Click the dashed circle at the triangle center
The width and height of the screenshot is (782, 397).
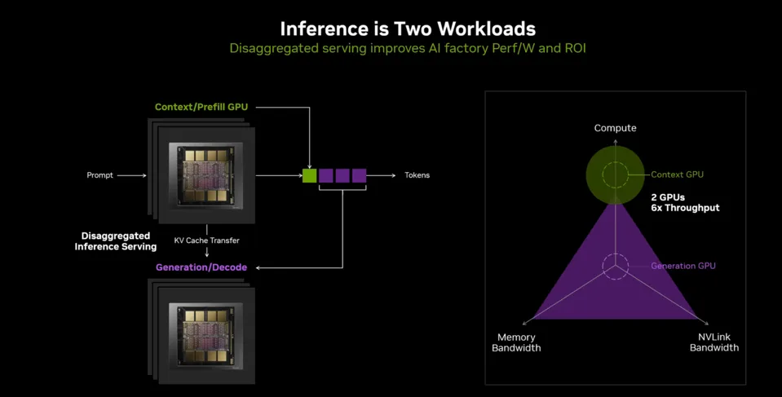615,267
